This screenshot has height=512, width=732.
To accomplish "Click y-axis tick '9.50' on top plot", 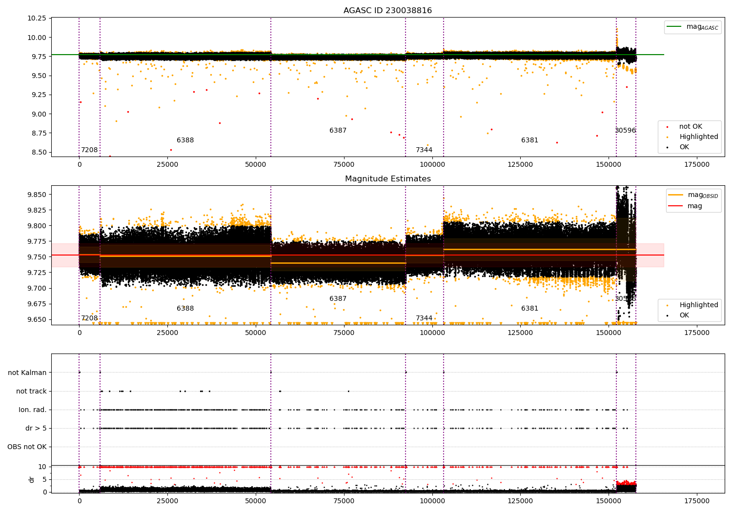I will pyautogui.click(x=39, y=76).
